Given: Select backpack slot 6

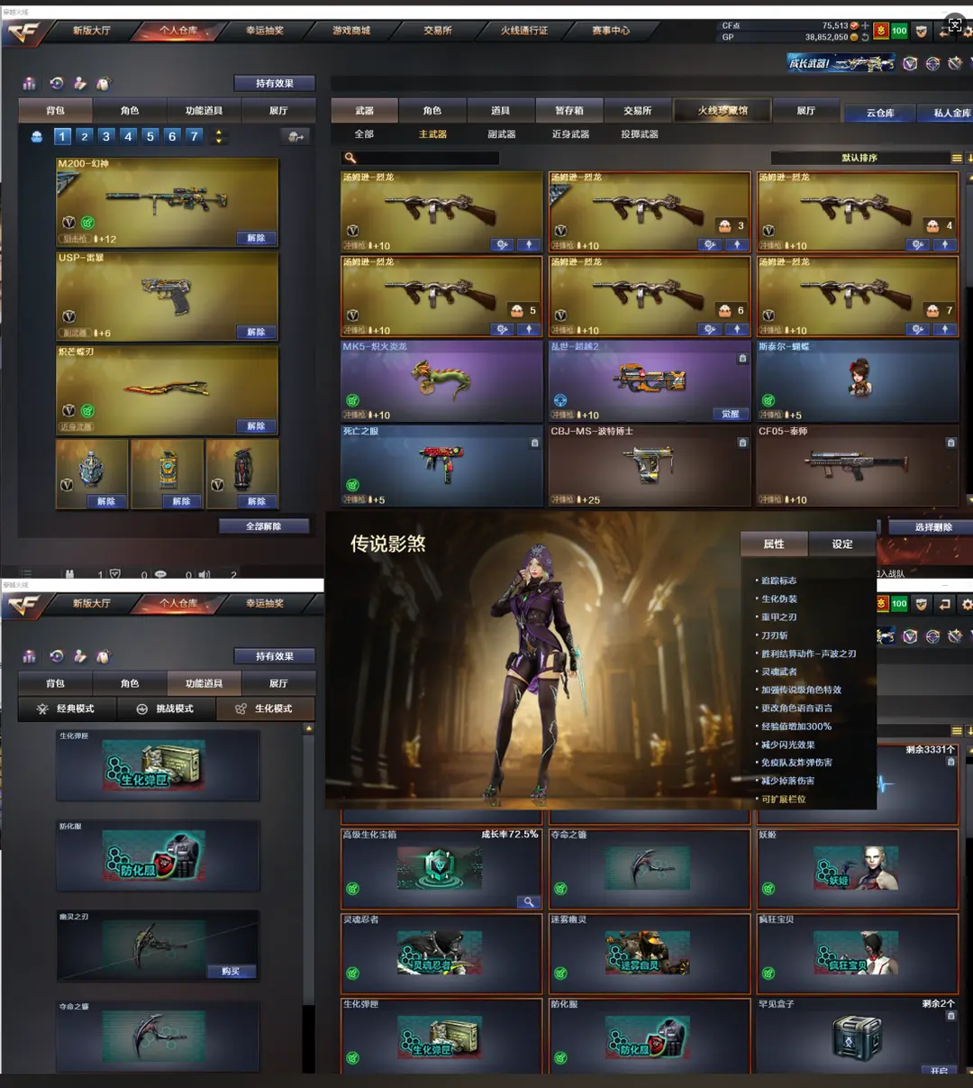Looking at the screenshot, I should point(172,136).
